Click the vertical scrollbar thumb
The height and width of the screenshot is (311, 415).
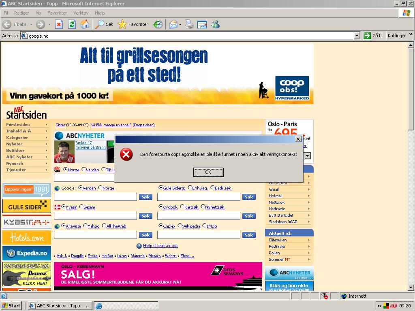pos(411,89)
